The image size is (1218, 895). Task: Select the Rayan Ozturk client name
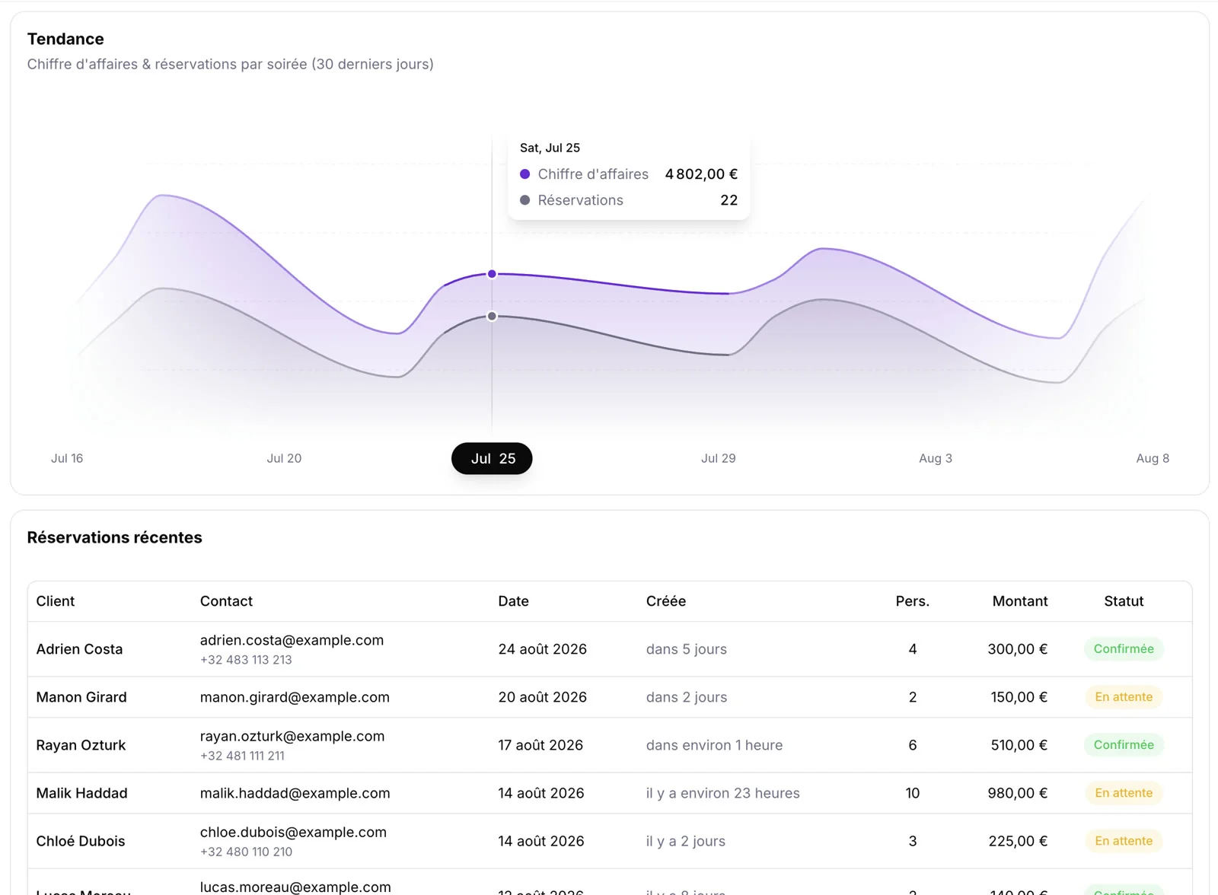[81, 745]
